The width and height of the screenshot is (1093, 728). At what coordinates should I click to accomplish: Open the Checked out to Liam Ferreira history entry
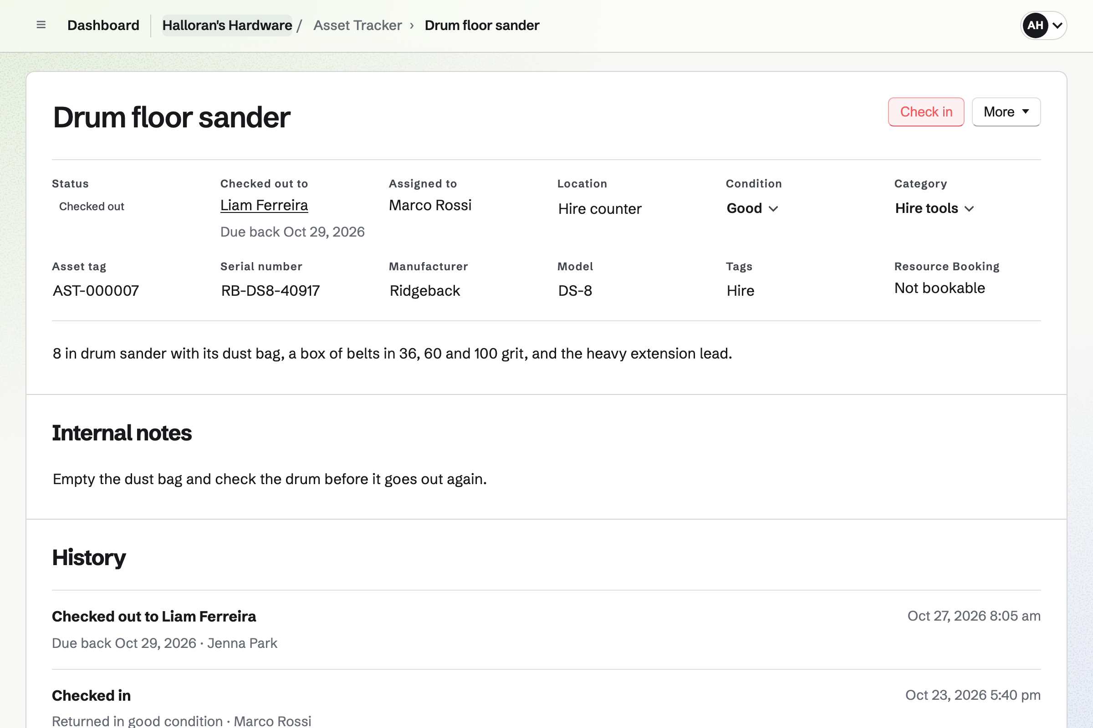tap(546, 630)
